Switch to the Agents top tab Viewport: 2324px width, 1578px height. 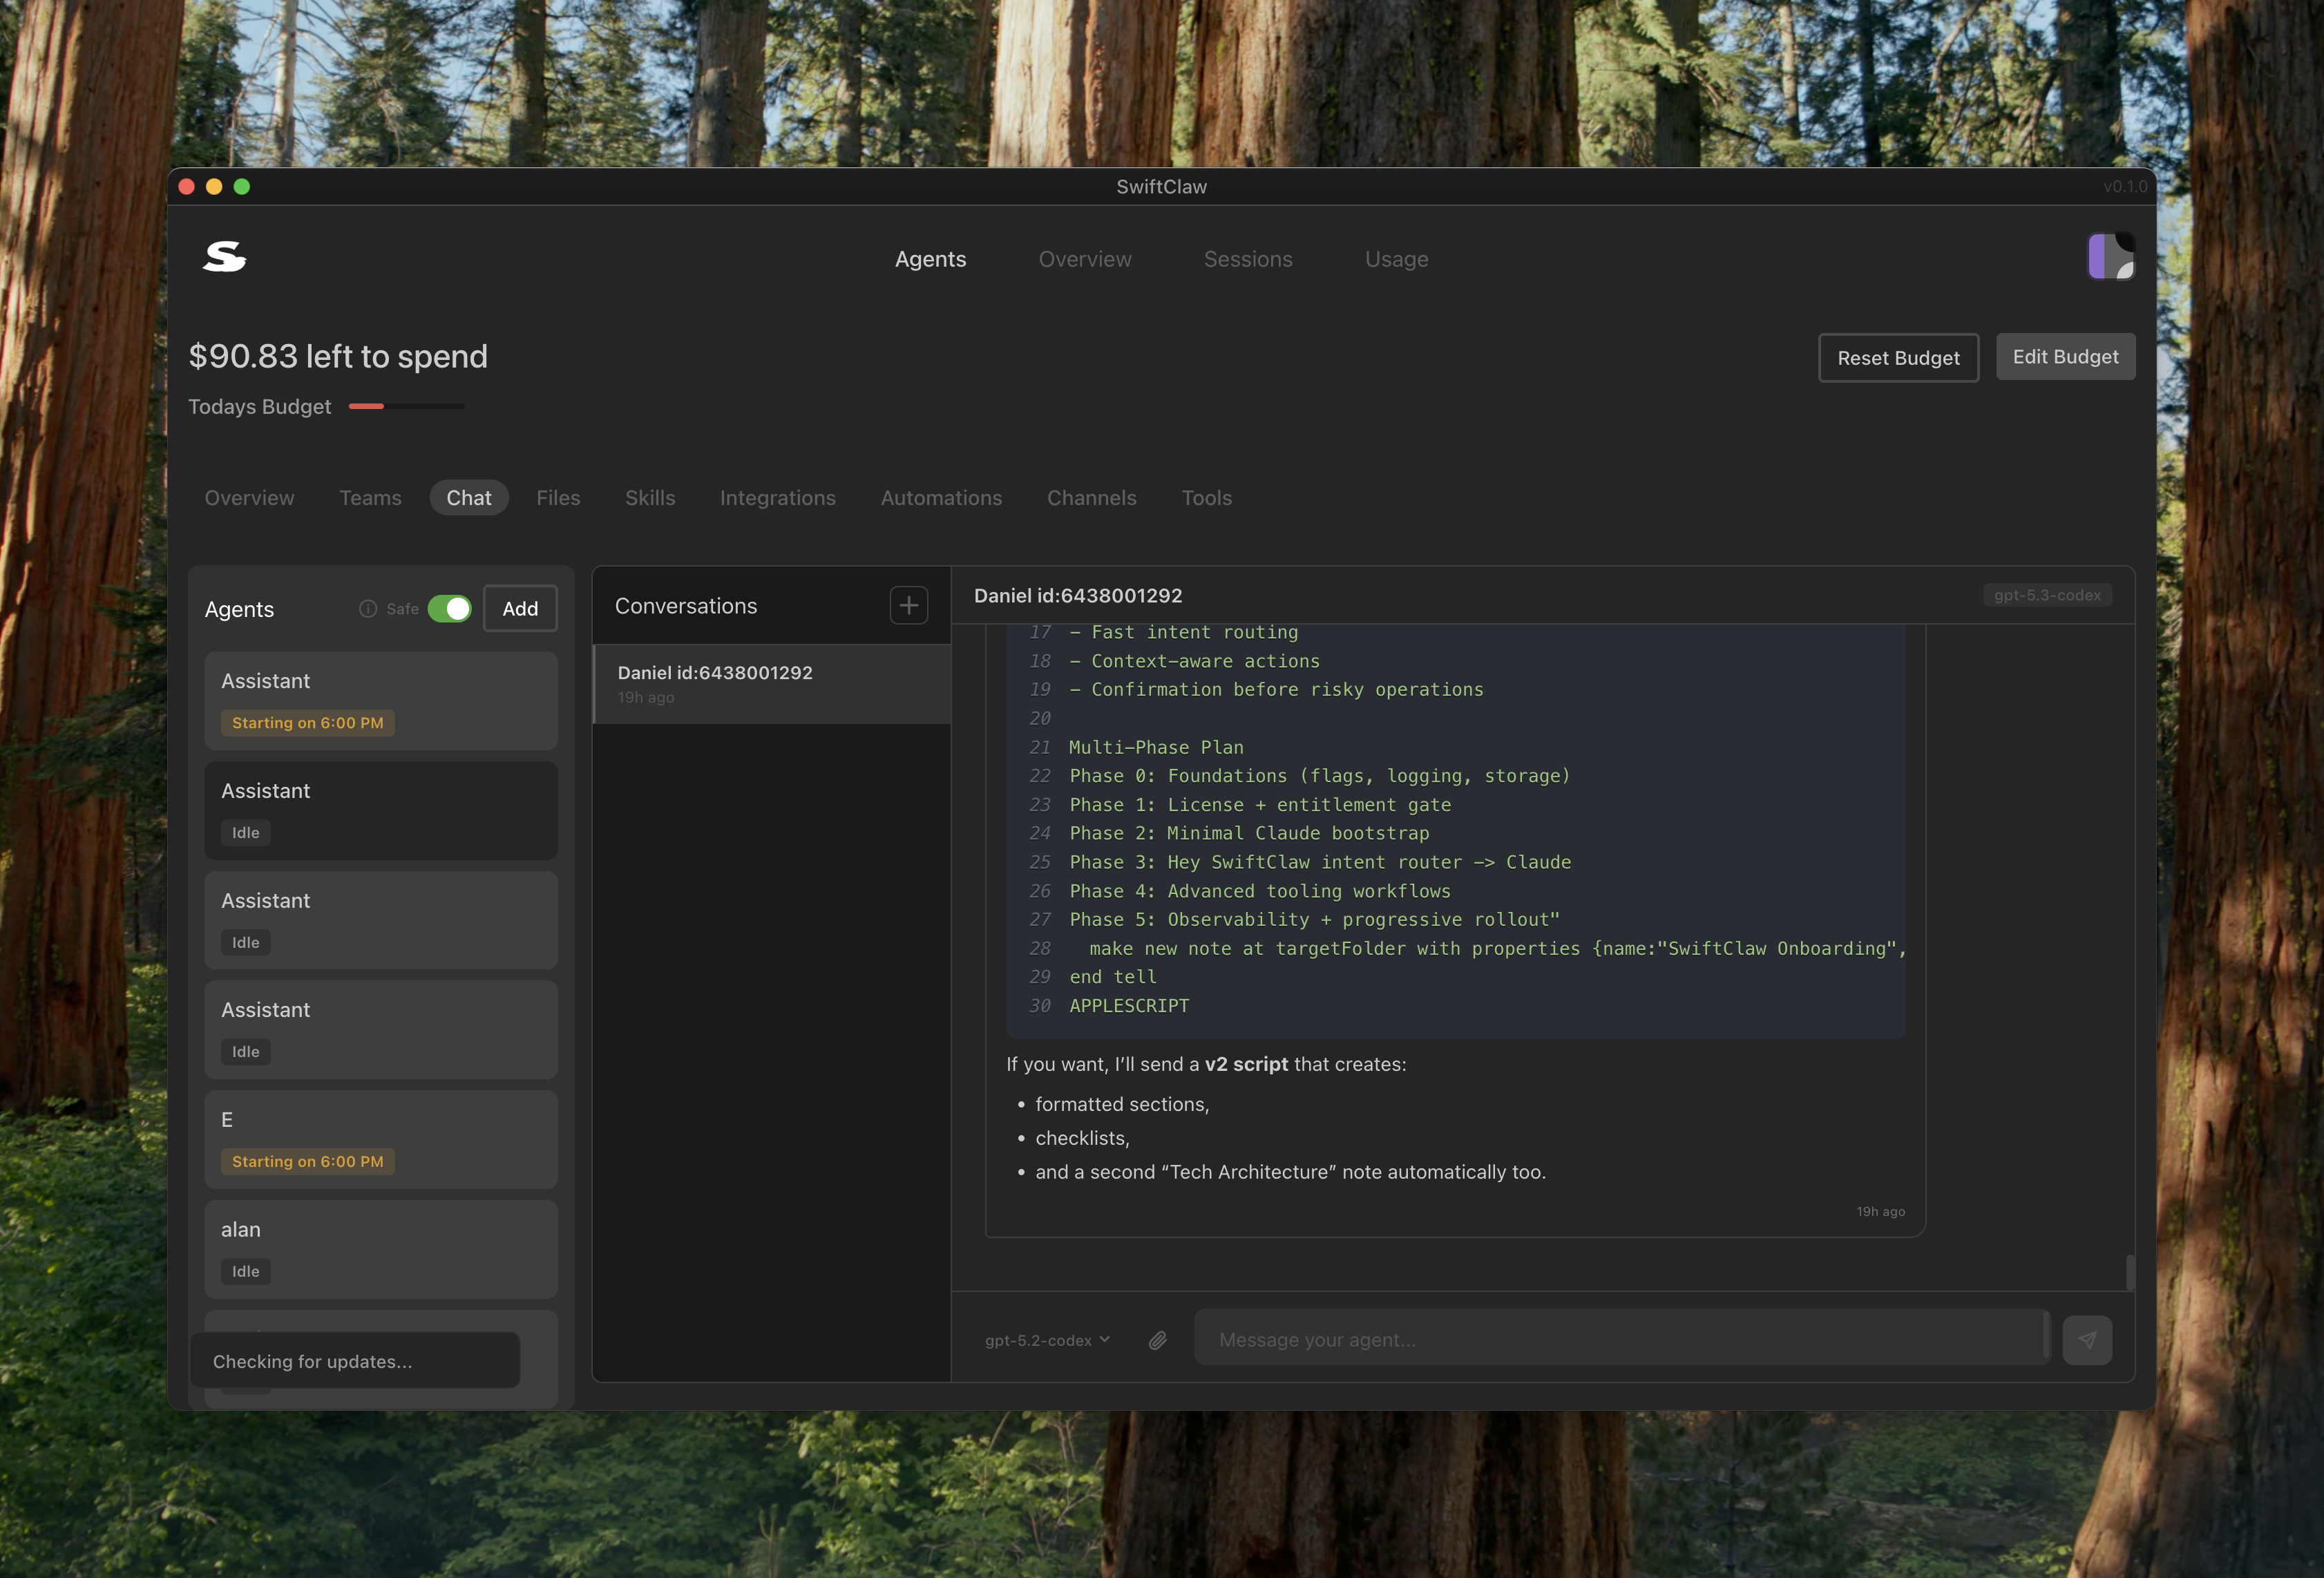[x=930, y=259]
